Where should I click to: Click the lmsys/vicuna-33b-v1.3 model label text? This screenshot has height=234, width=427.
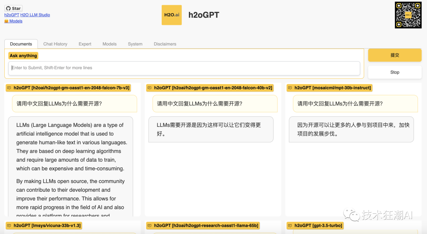click(47, 226)
